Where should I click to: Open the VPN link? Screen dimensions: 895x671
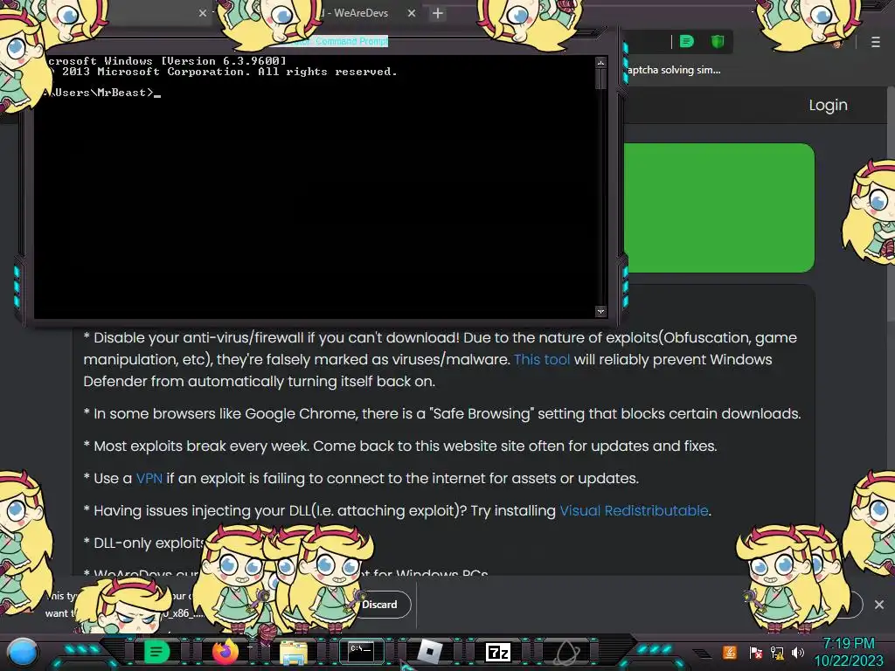coord(149,478)
